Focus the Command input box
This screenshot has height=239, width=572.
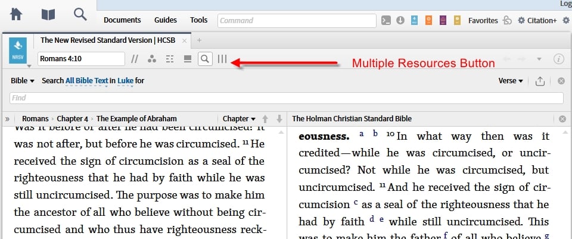[297, 21]
